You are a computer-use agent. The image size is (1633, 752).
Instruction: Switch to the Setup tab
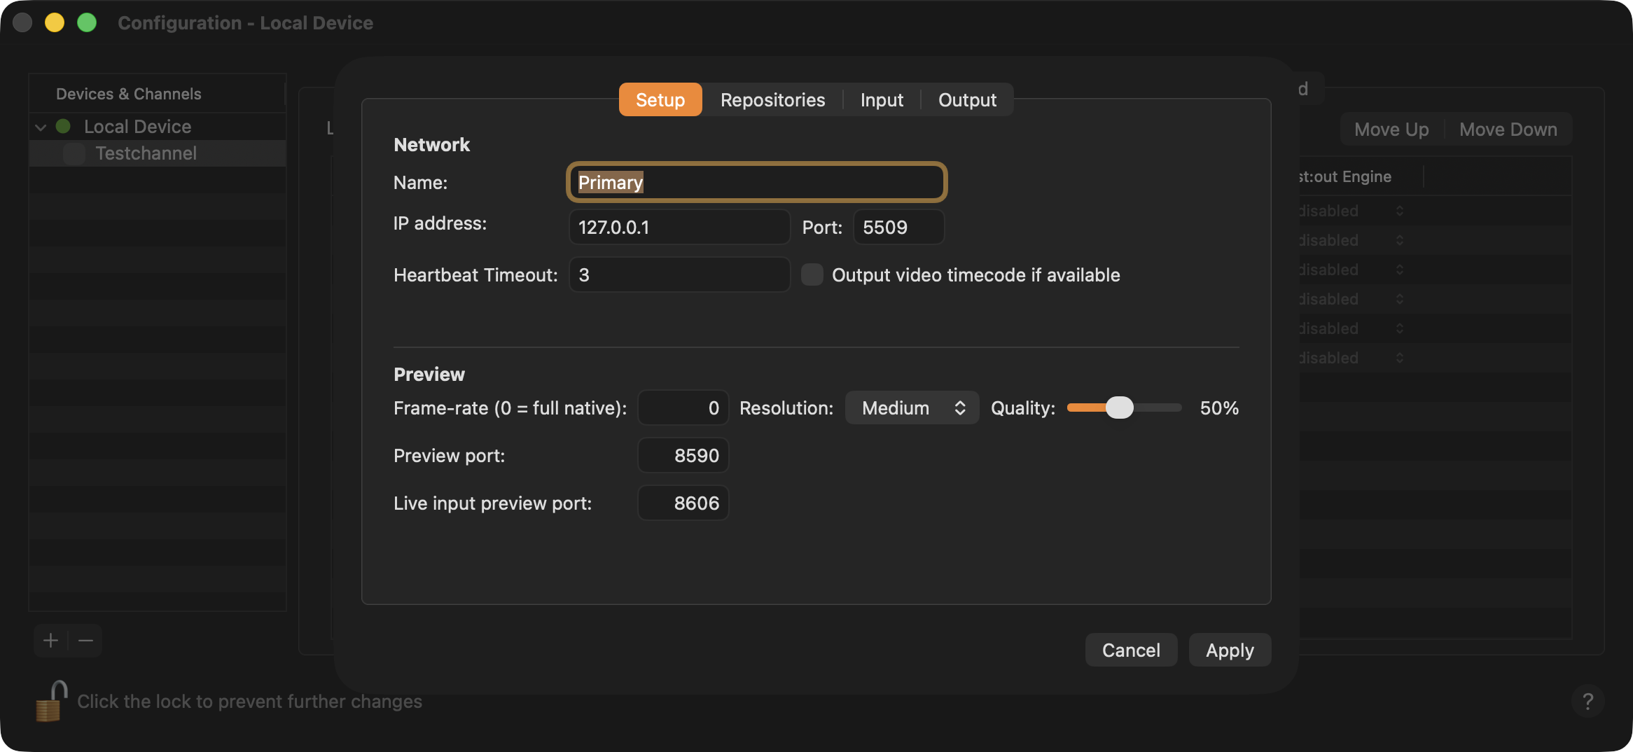click(x=660, y=99)
